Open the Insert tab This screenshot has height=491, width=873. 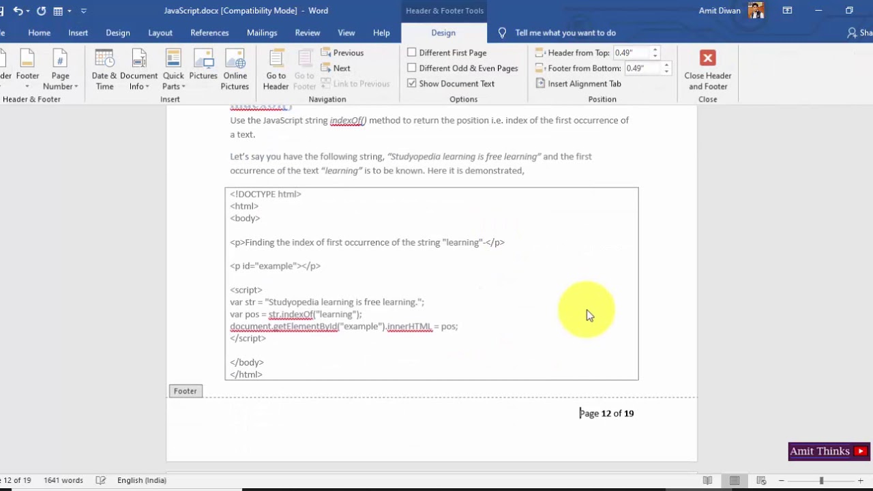[x=78, y=33]
